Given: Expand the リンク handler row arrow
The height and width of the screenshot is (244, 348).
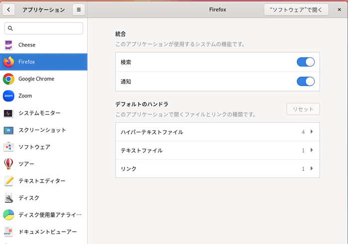Looking at the screenshot, I should click(312, 169).
